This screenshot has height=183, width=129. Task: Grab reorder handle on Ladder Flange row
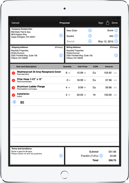[x=116, y=88]
